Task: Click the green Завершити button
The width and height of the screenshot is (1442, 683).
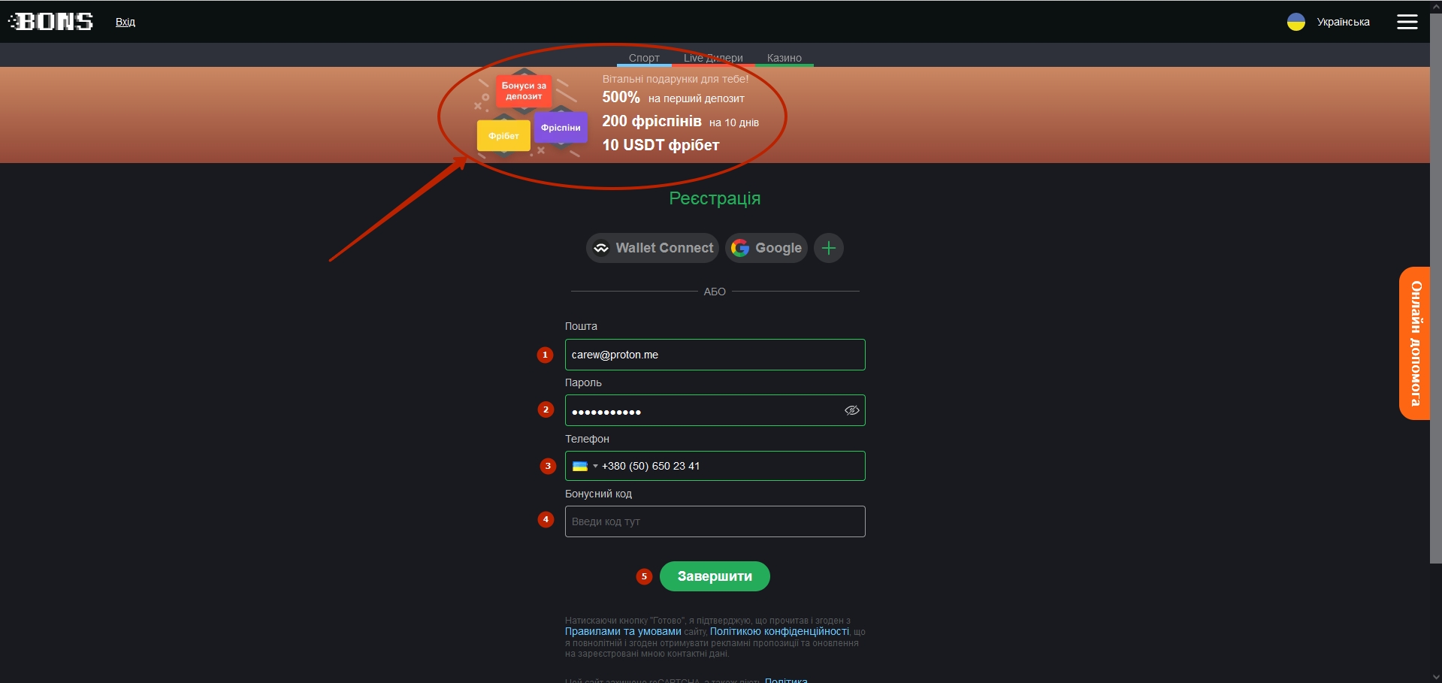Action: [x=715, y=576]
